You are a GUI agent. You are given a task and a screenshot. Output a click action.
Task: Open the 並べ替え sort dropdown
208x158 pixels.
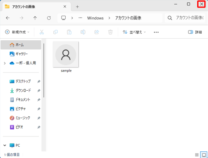134,32
